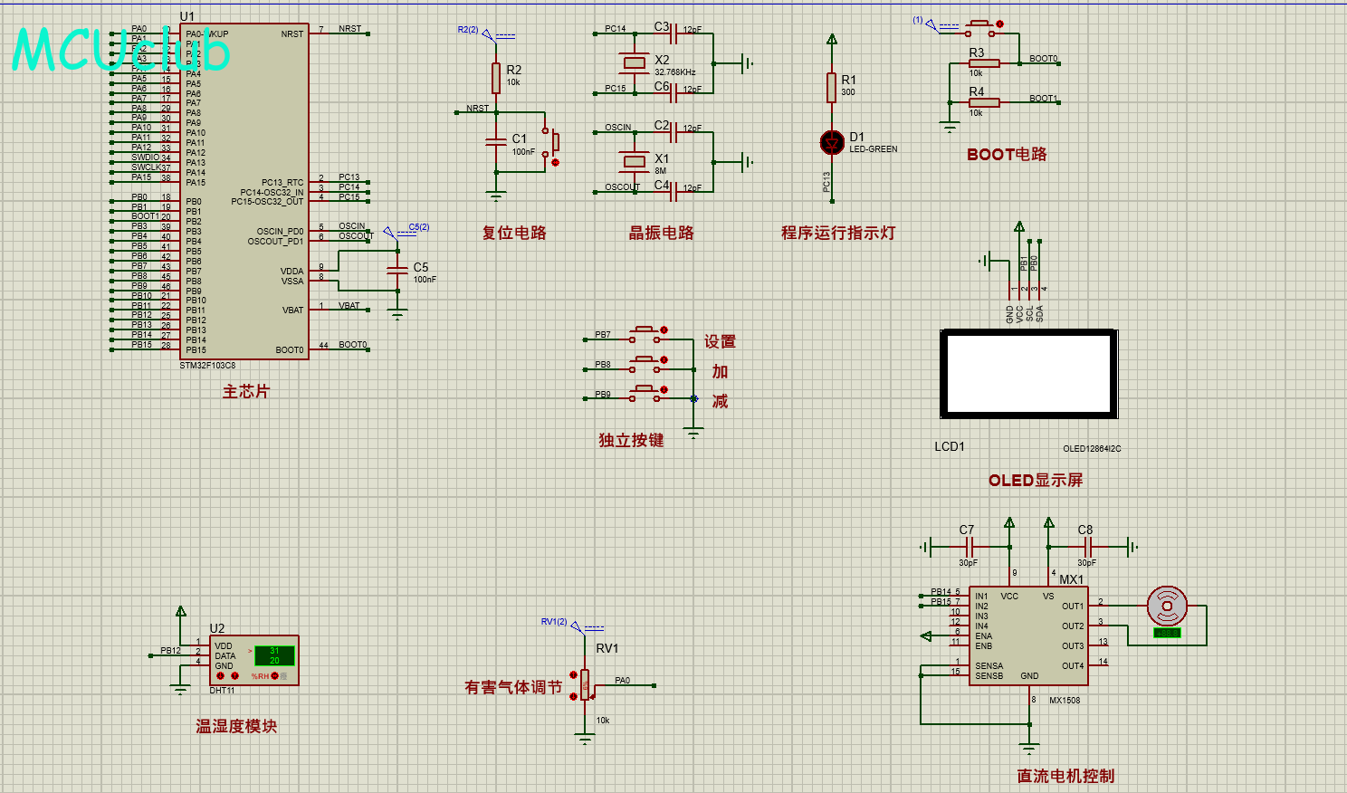Click the 'STM32F103C8' part name text
This screenshot has width=1347, height=793.
207,366
